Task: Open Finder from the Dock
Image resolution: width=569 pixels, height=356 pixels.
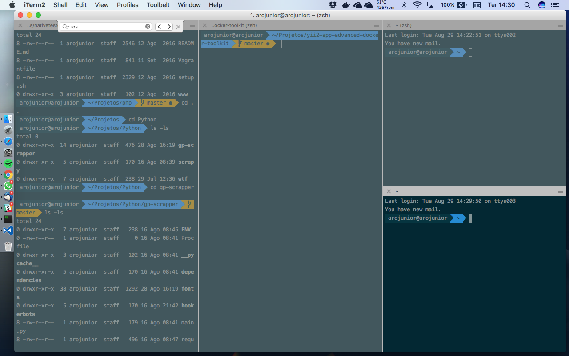Action: pos(8,119)
